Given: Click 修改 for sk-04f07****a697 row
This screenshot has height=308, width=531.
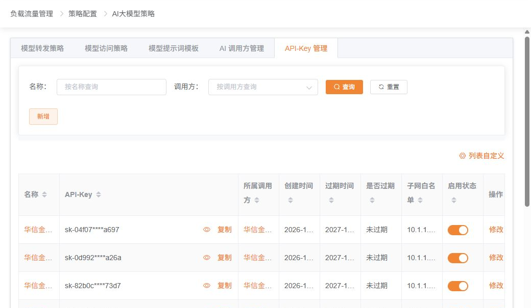Looking at the screenshot, I should point(496,230).
